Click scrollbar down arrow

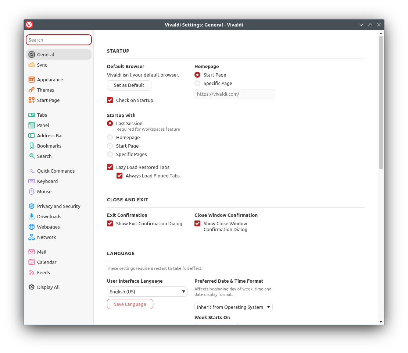click(x=381, y=322)
